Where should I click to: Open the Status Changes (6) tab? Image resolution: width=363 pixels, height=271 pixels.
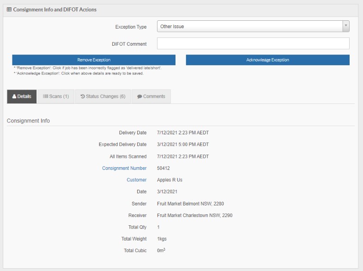[103, 96]
